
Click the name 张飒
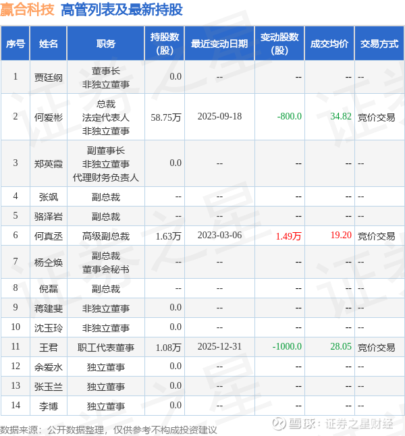point(49,197)
